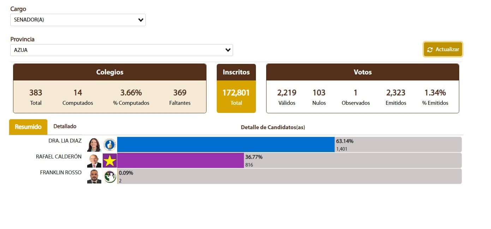Click Dra. Lia Diaz party logo icon
Viewport: 491px width, 229px height.
pos(110,145)
